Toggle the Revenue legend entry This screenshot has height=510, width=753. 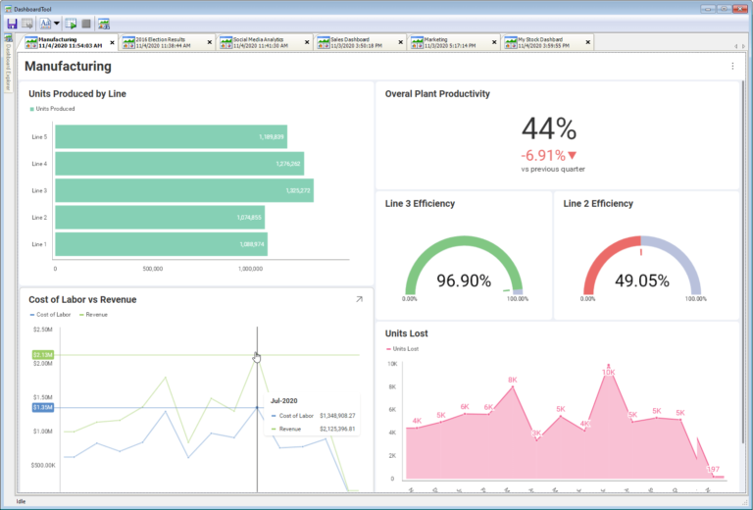[94, 315]
